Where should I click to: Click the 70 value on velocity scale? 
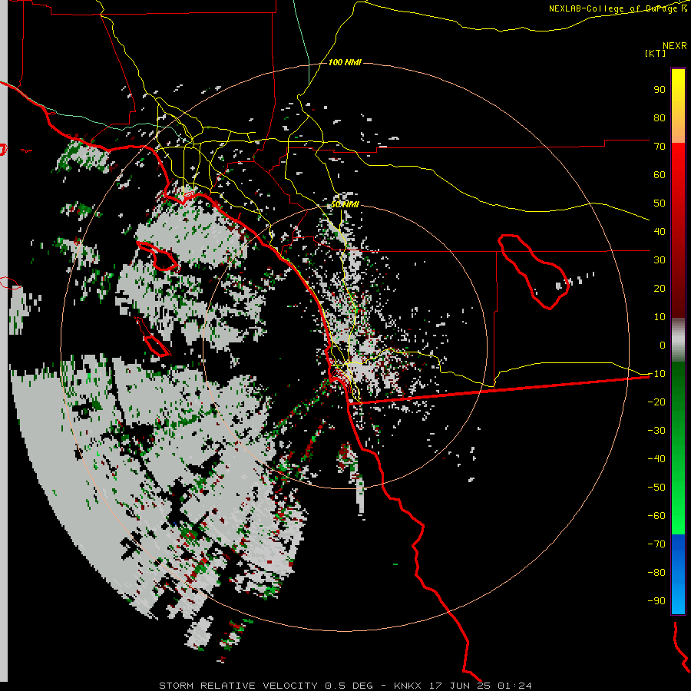tap(660, 147)
